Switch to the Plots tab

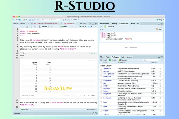(107, 57)
